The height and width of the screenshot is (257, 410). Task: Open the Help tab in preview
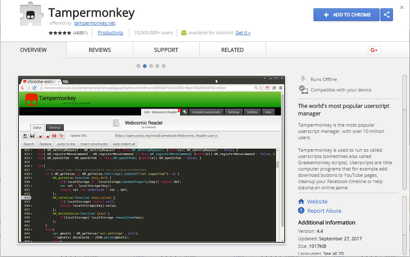coord(268,112)
